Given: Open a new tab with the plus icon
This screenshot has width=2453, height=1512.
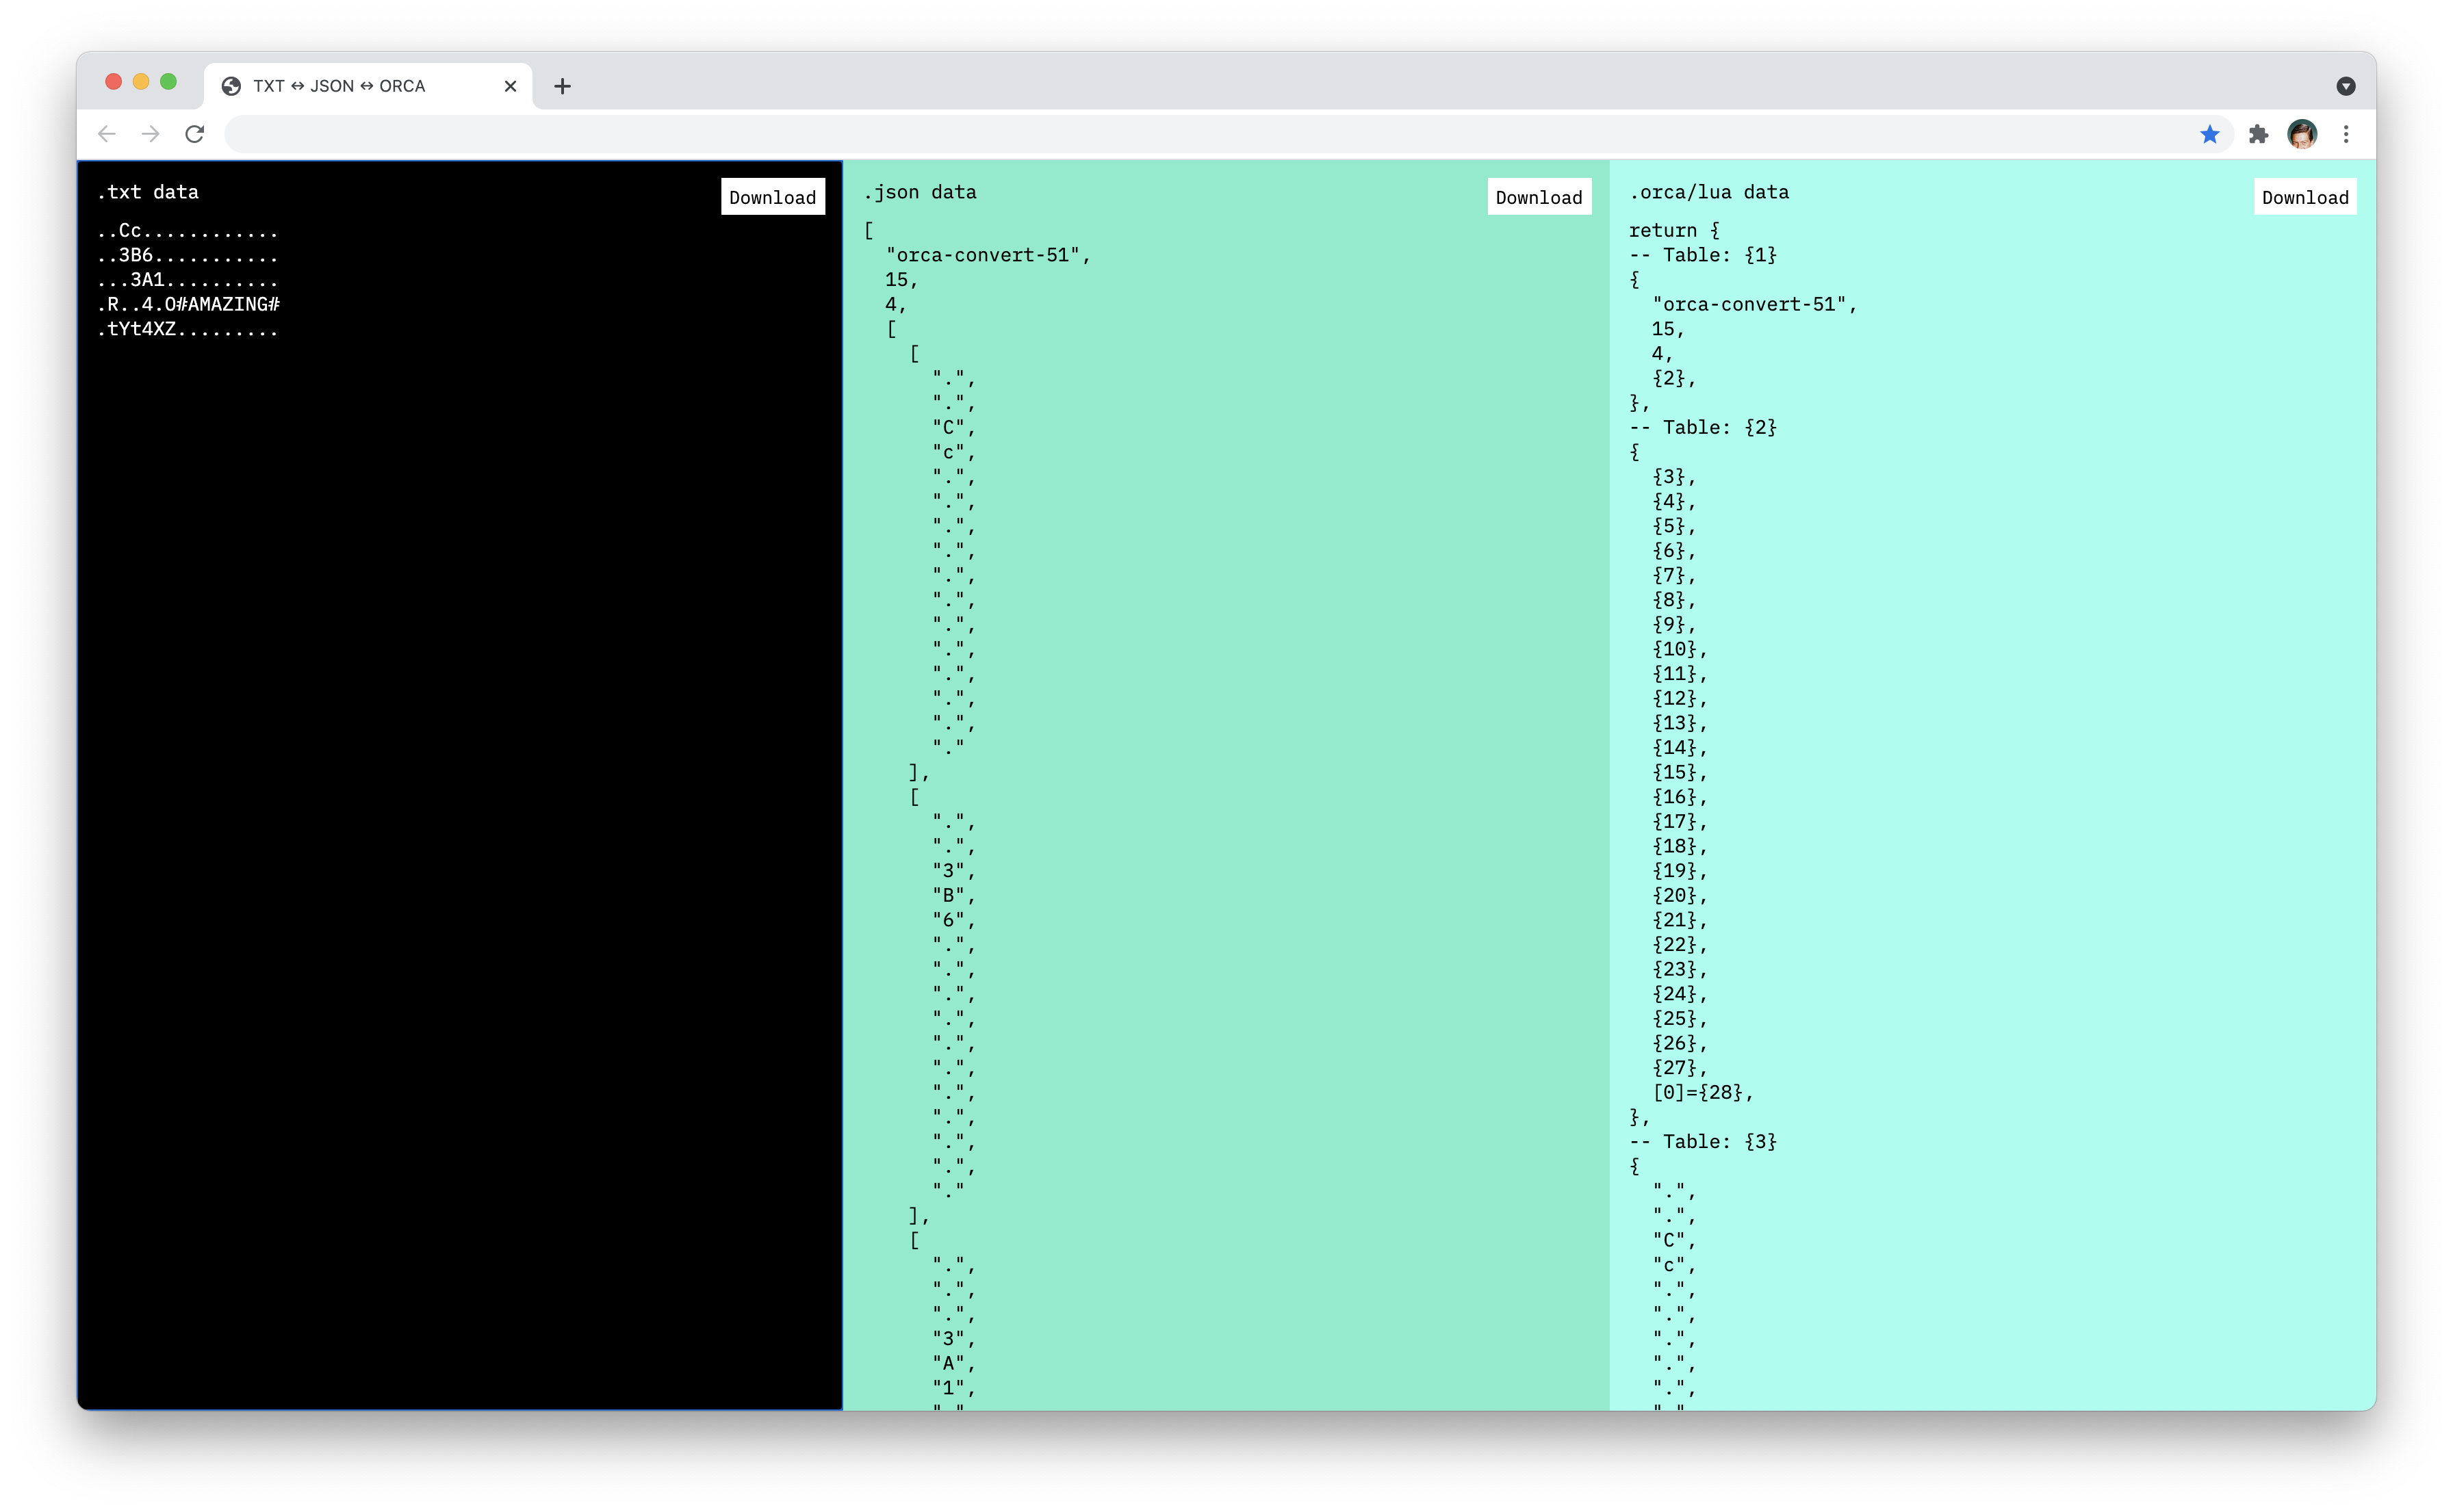Looking at the screenshot, I should pos(562,87).
